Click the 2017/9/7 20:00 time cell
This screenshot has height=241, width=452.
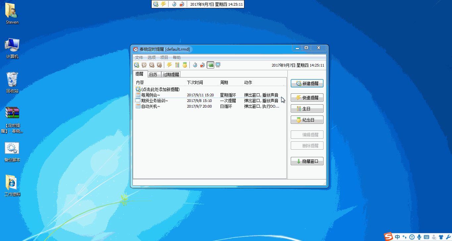[x=199, y=106]
